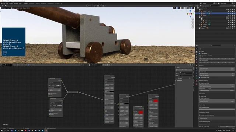Open the node editor type selector icon
Viewport: 236px width, 132px height.
3,65
